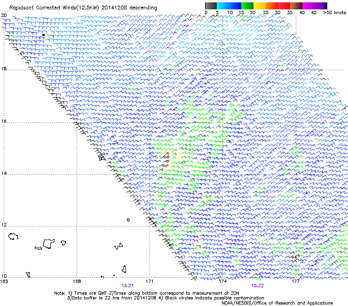Click the longitude label '171'
The image size is (348, 306).
click(150, 281)
